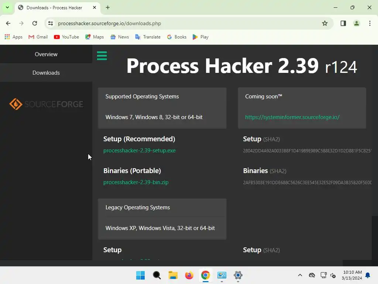The image size is (378, 284).
Task: Open the Translate bookmark
Action: [x=148, y=37]
